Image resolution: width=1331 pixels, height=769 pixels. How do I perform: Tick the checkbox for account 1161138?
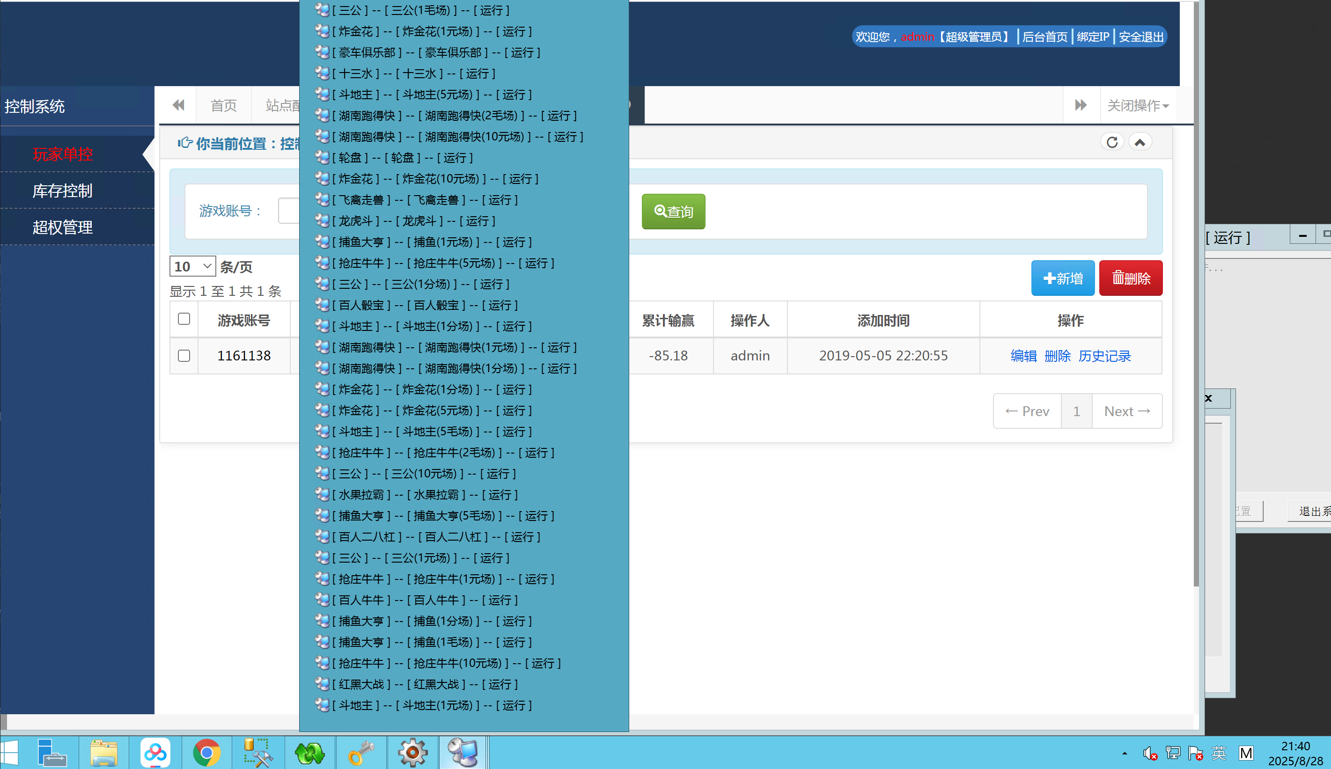184,355
